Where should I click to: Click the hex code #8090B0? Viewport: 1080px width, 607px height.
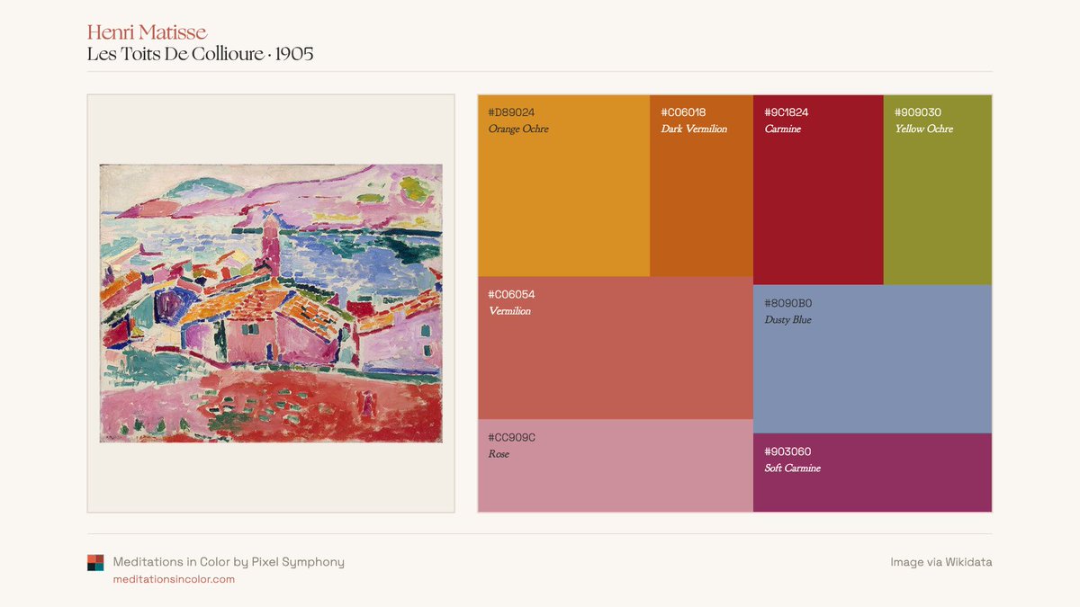tap(787, 303)
